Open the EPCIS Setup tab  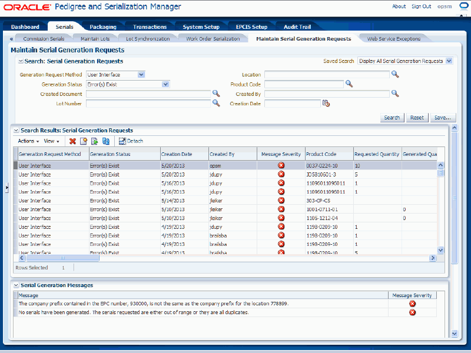pos(252,26)
